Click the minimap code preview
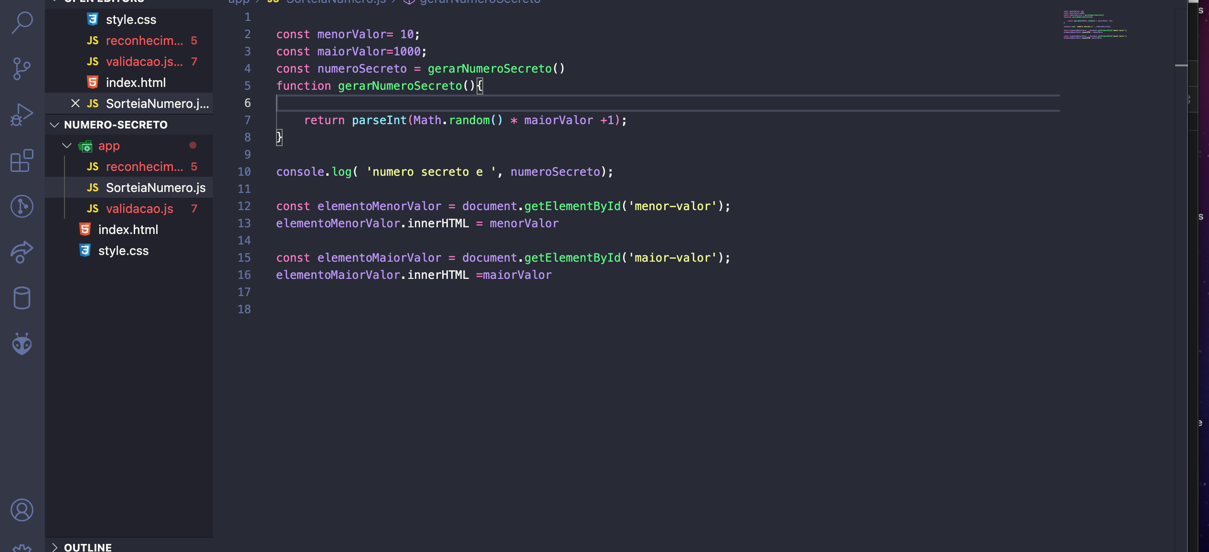The height and width of the screenshot is (552, 1209). pyautogui.click(x=1095, y=25)
